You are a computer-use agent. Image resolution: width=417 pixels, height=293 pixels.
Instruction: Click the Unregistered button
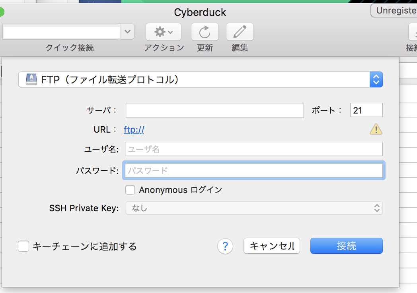pyautogui.click(x=394, y=11)
